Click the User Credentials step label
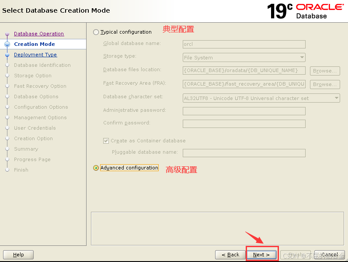This screenshot has width=348, height=262. pos(35,128)
